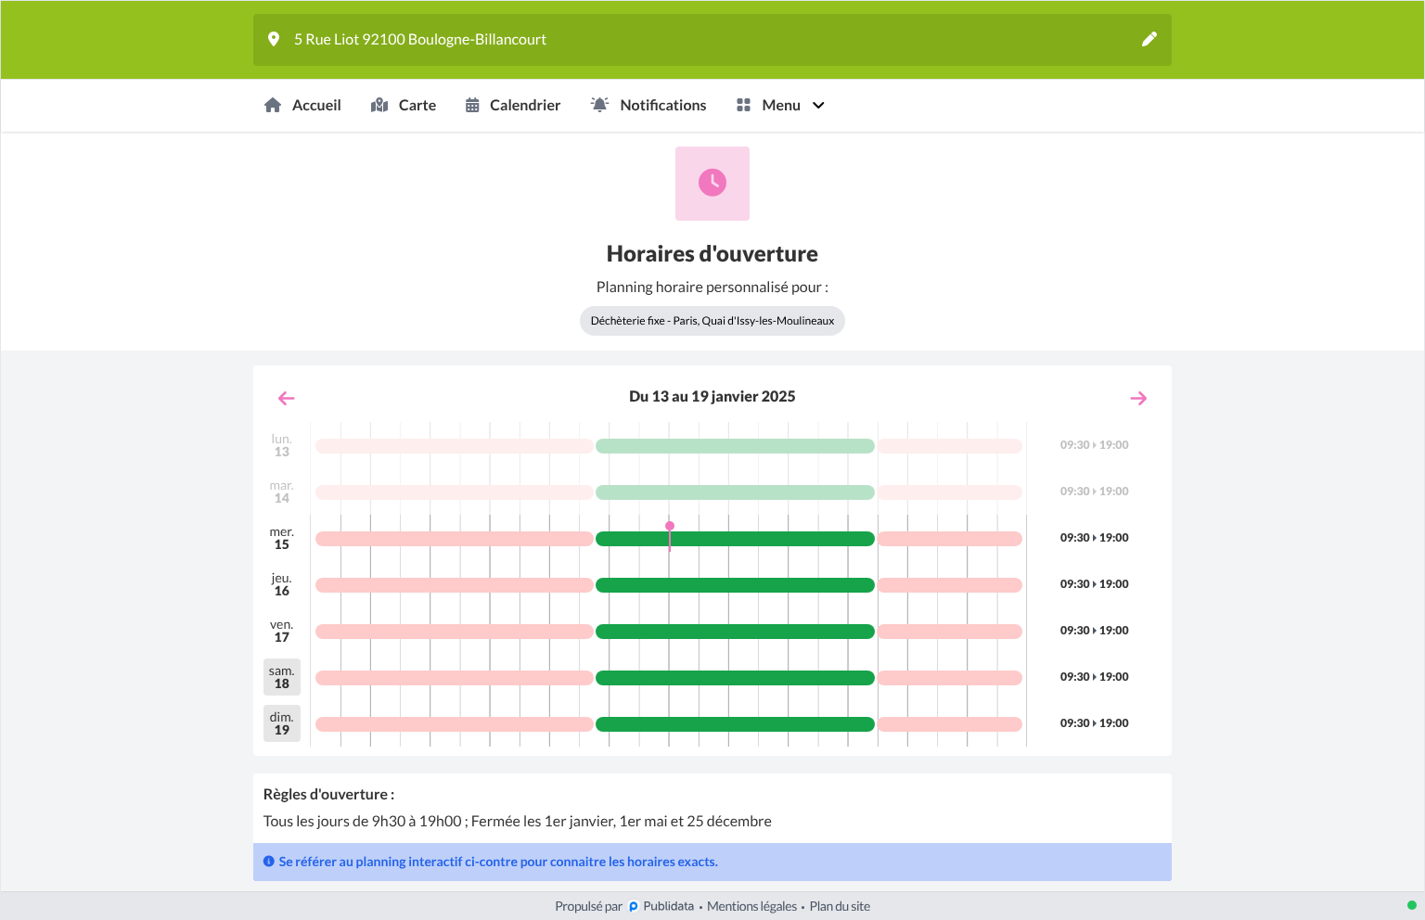Open the Publidata footer link
The height and width of the screenshot is (920, 1425).
click(x=661, y=906)
